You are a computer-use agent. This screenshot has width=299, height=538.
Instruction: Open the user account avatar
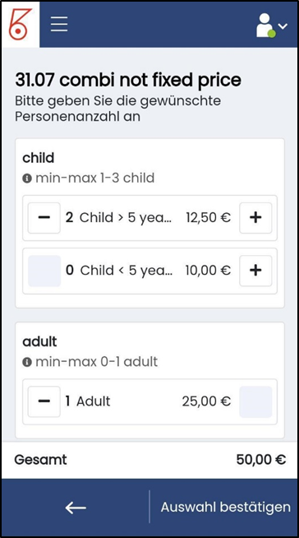(266, 26)
